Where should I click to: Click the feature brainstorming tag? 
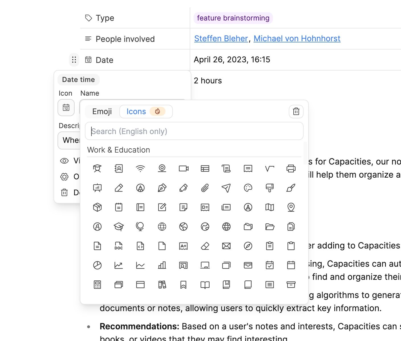(233, 18)
